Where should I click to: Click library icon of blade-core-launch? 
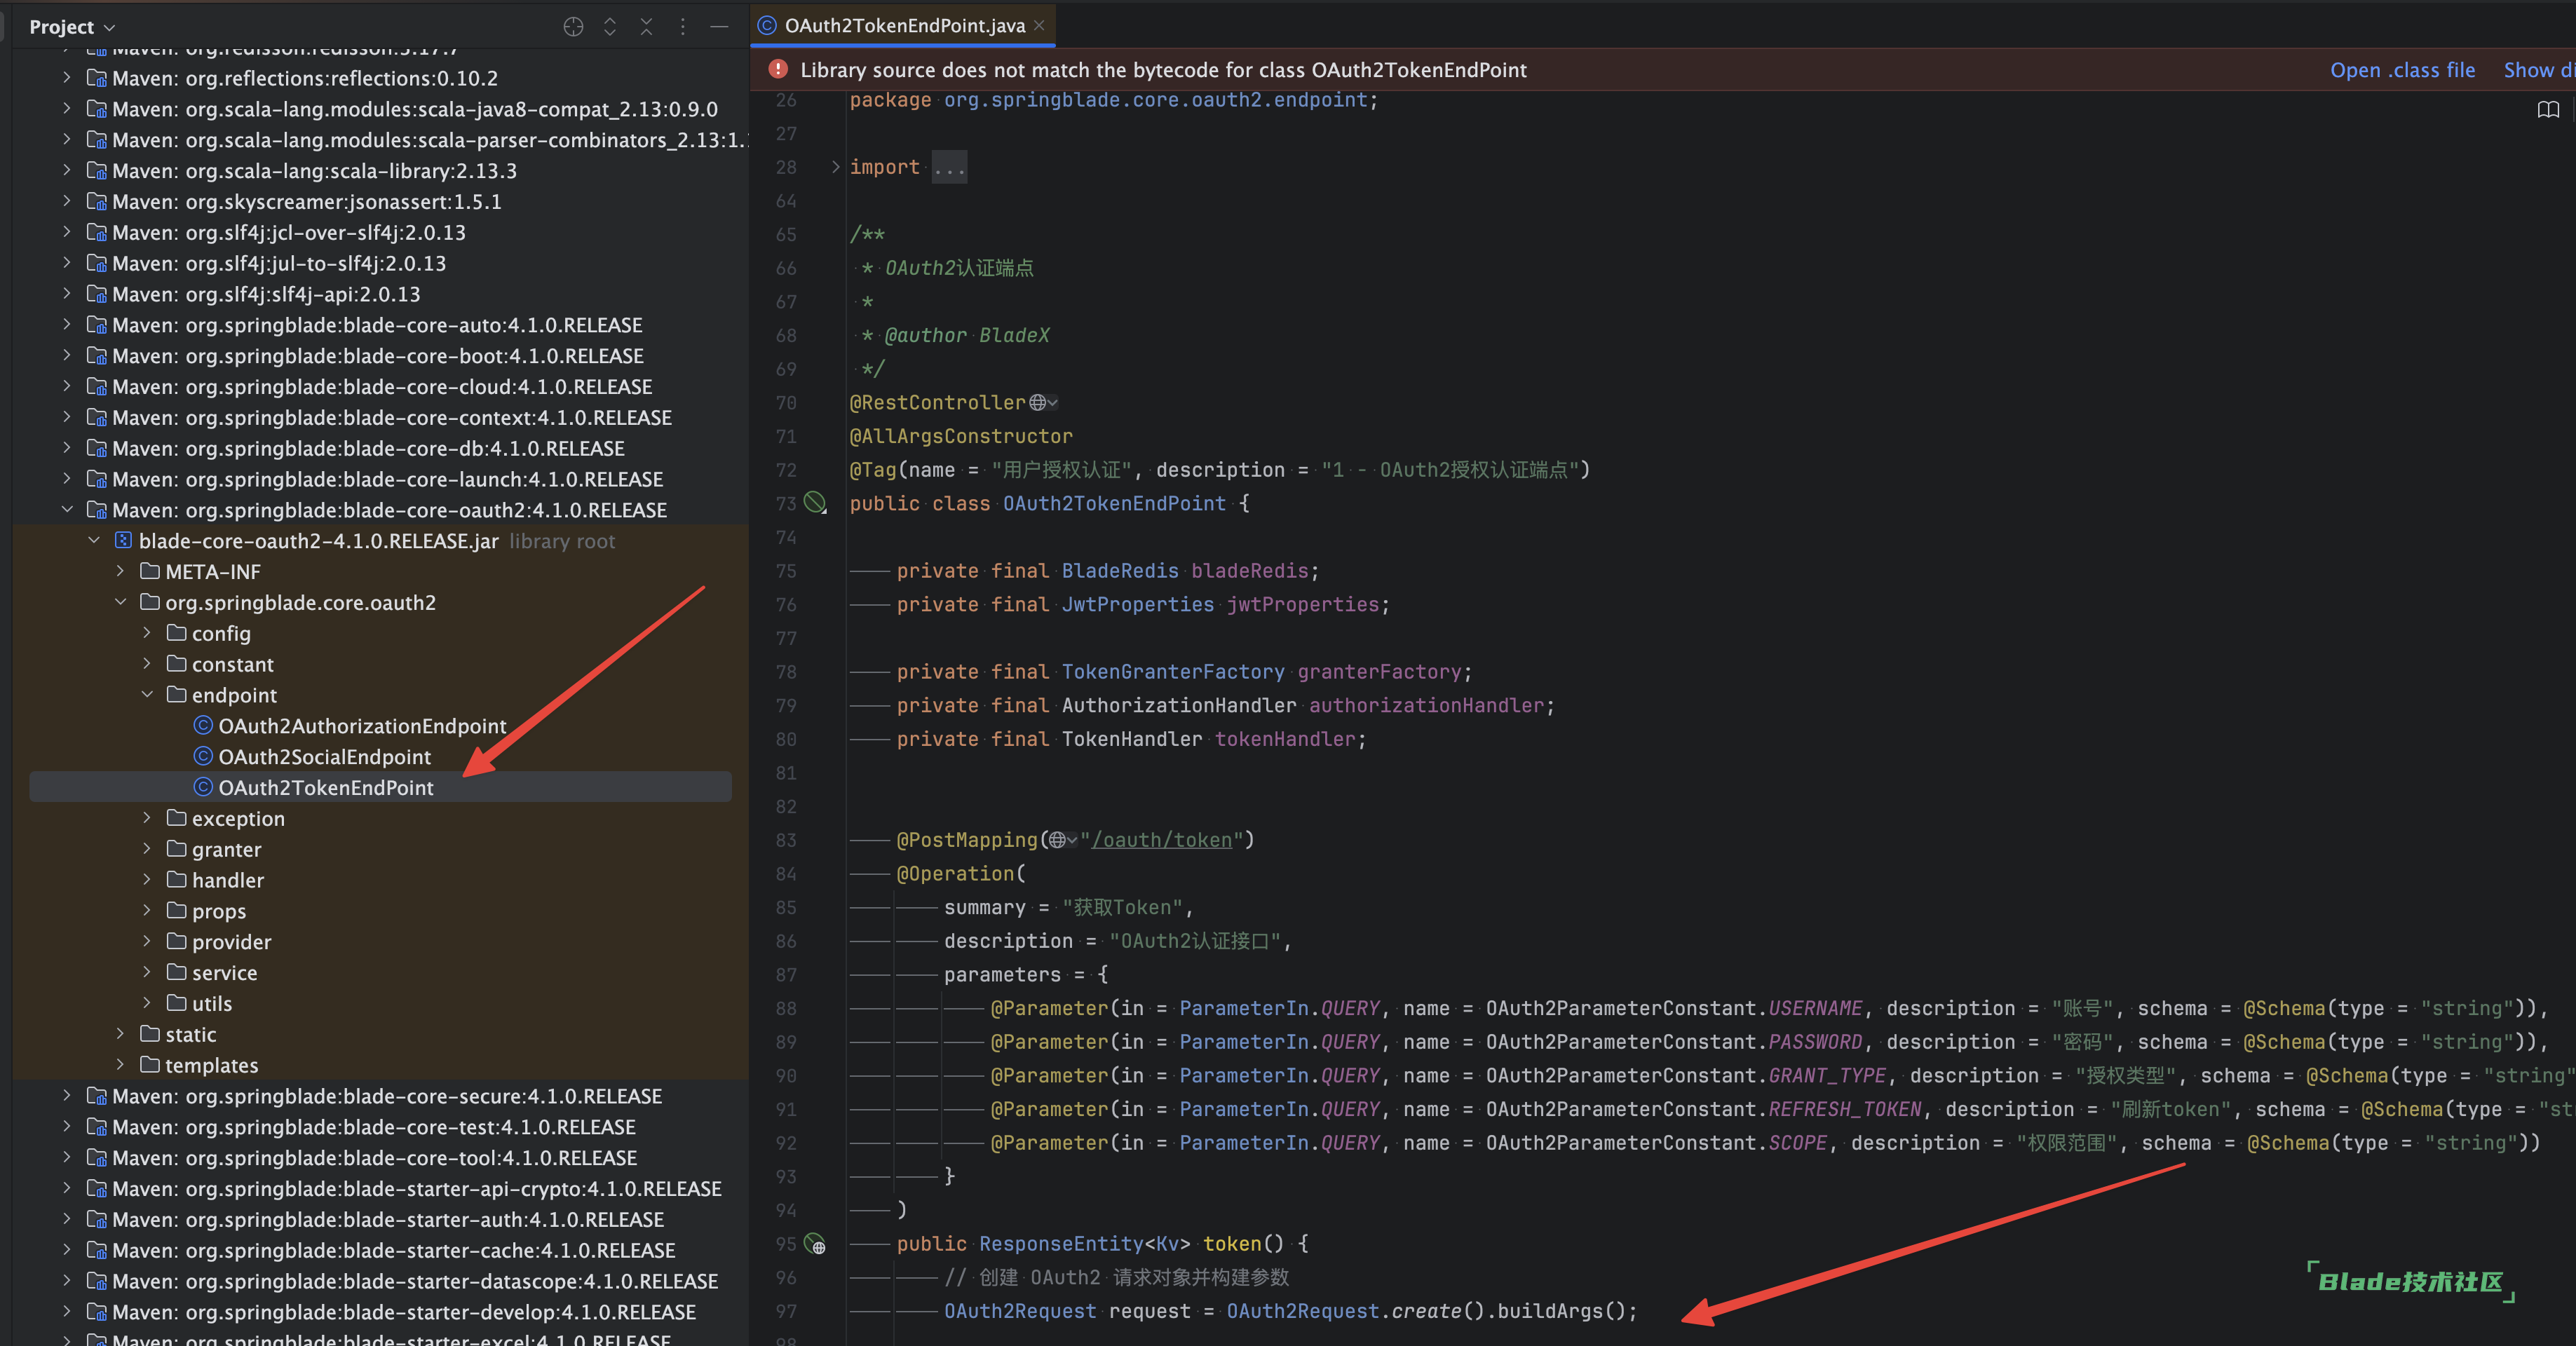click(x=97, y=479)
